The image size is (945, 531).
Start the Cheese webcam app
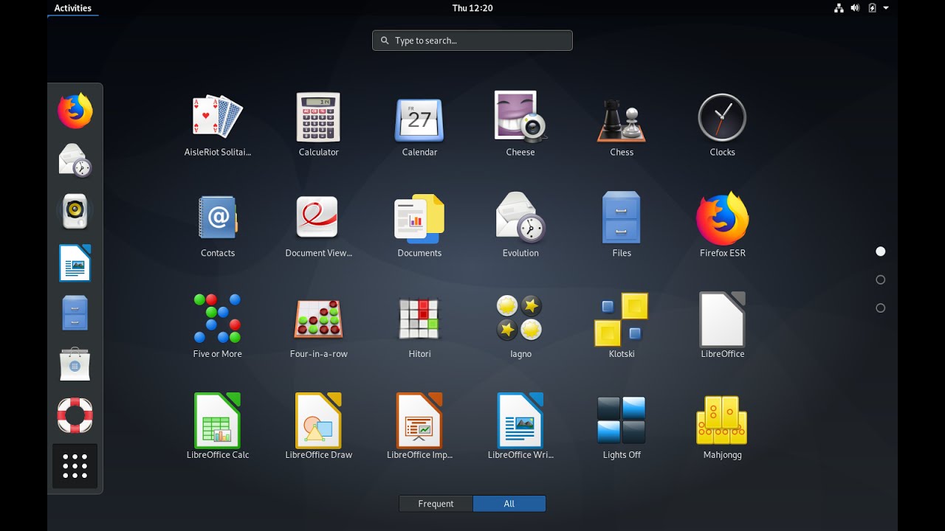[520, 117]
